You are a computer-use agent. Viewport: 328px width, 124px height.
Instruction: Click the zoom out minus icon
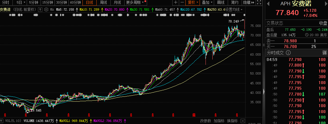pyautogui.click(x=181, y=3)
